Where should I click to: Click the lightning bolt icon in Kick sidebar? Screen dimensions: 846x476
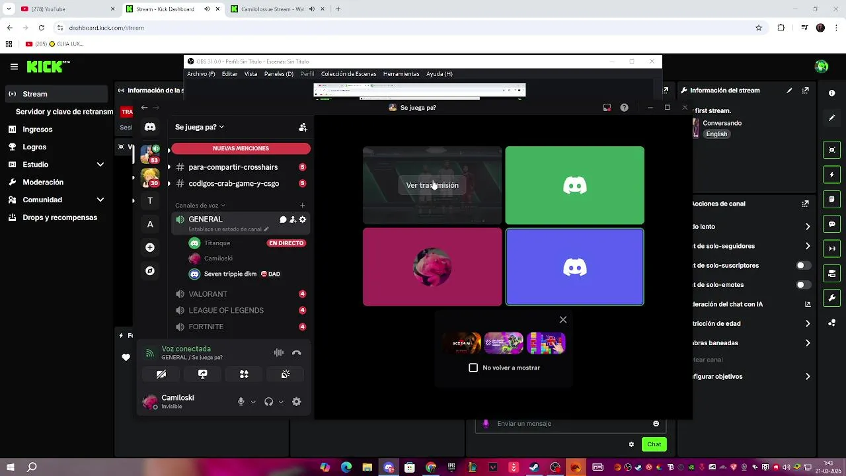(x=832, y=175)
